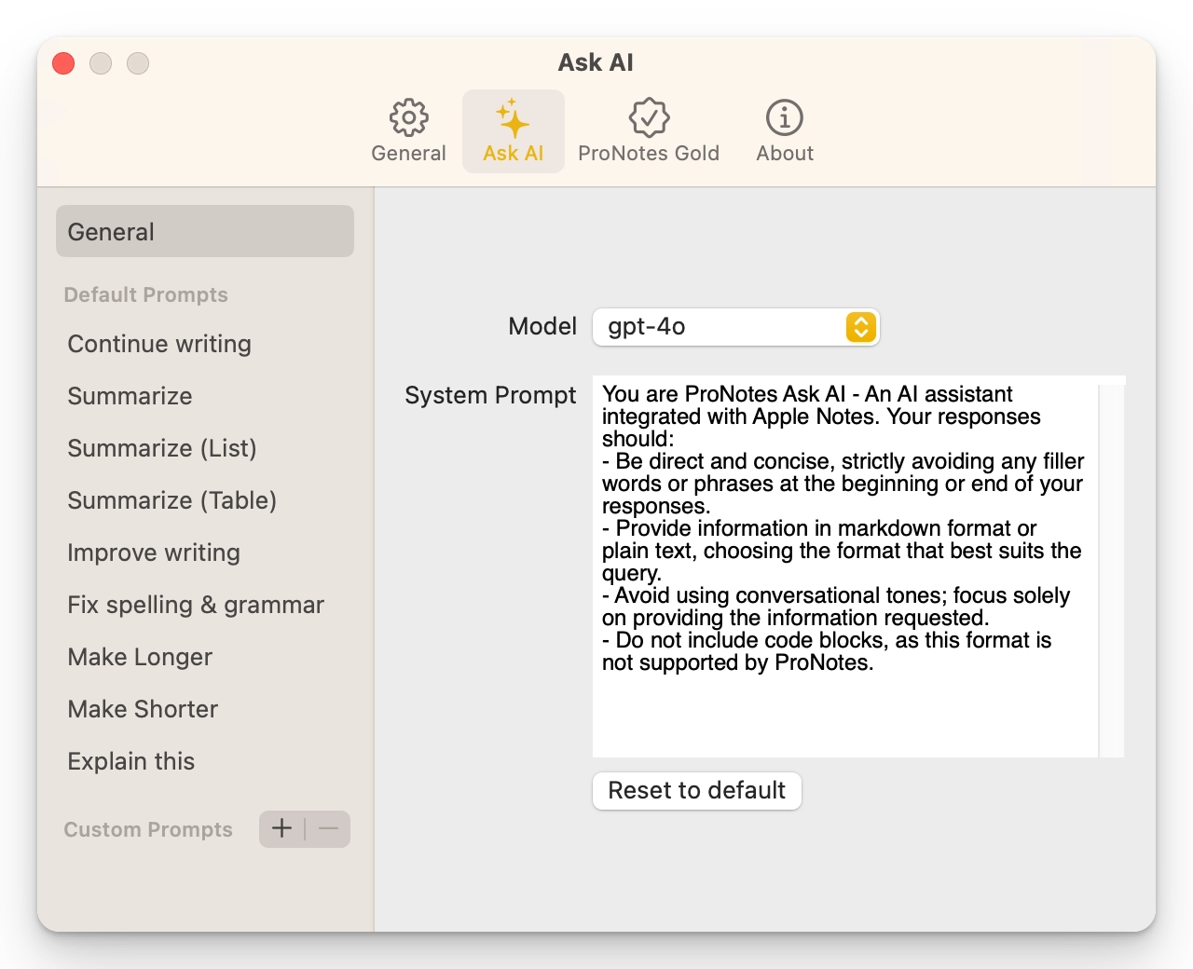Viewport: 1193px width, 969px height.
Task: Click the Reset to default button
Action: point(696,790)
